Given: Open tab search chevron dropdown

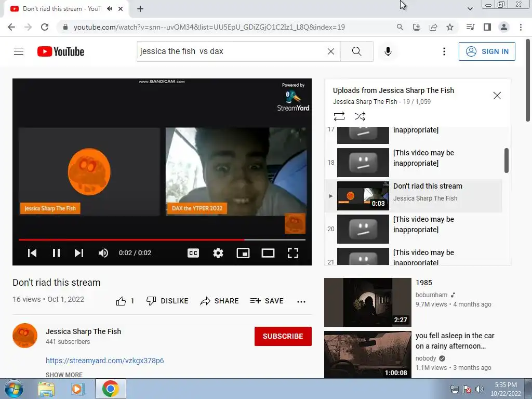Looking at the screenshot, I should [x=470, y=9].
